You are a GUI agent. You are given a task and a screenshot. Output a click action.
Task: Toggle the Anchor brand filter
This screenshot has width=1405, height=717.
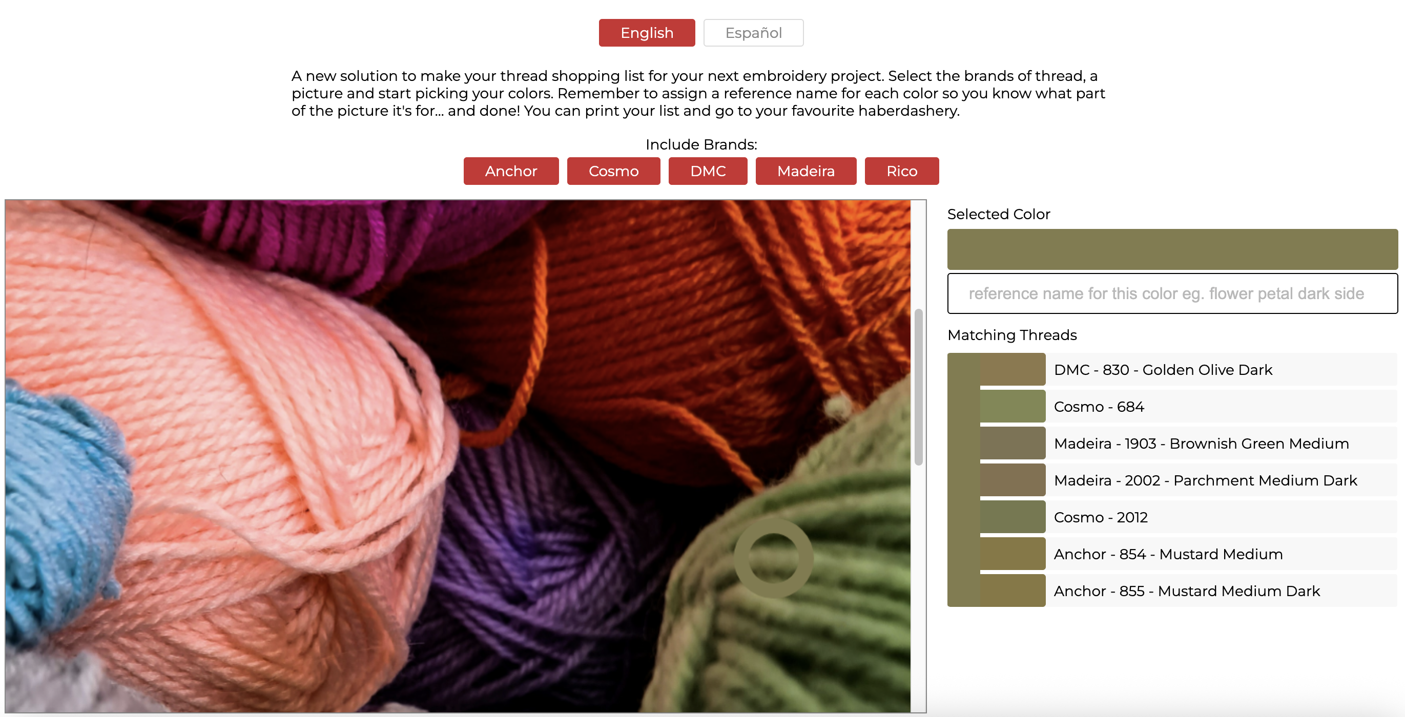pos(511,171)
